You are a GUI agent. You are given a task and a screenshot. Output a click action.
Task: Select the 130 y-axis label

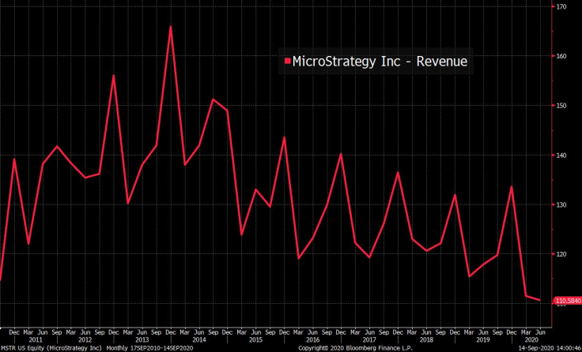click(x=561, y=204)
